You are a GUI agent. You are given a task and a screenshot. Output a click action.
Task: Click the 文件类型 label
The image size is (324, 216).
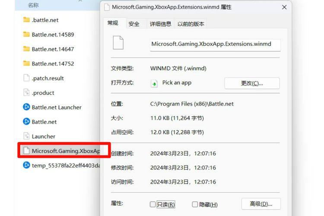point(122,68)
